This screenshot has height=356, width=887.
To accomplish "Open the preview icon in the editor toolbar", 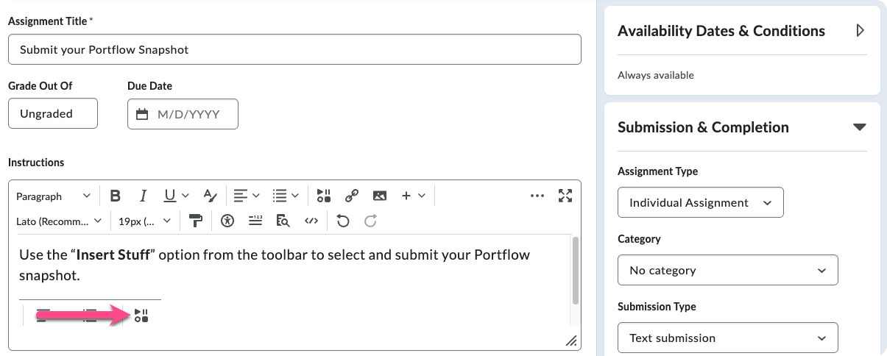I will pyautogui.click(x=283, y=221).
